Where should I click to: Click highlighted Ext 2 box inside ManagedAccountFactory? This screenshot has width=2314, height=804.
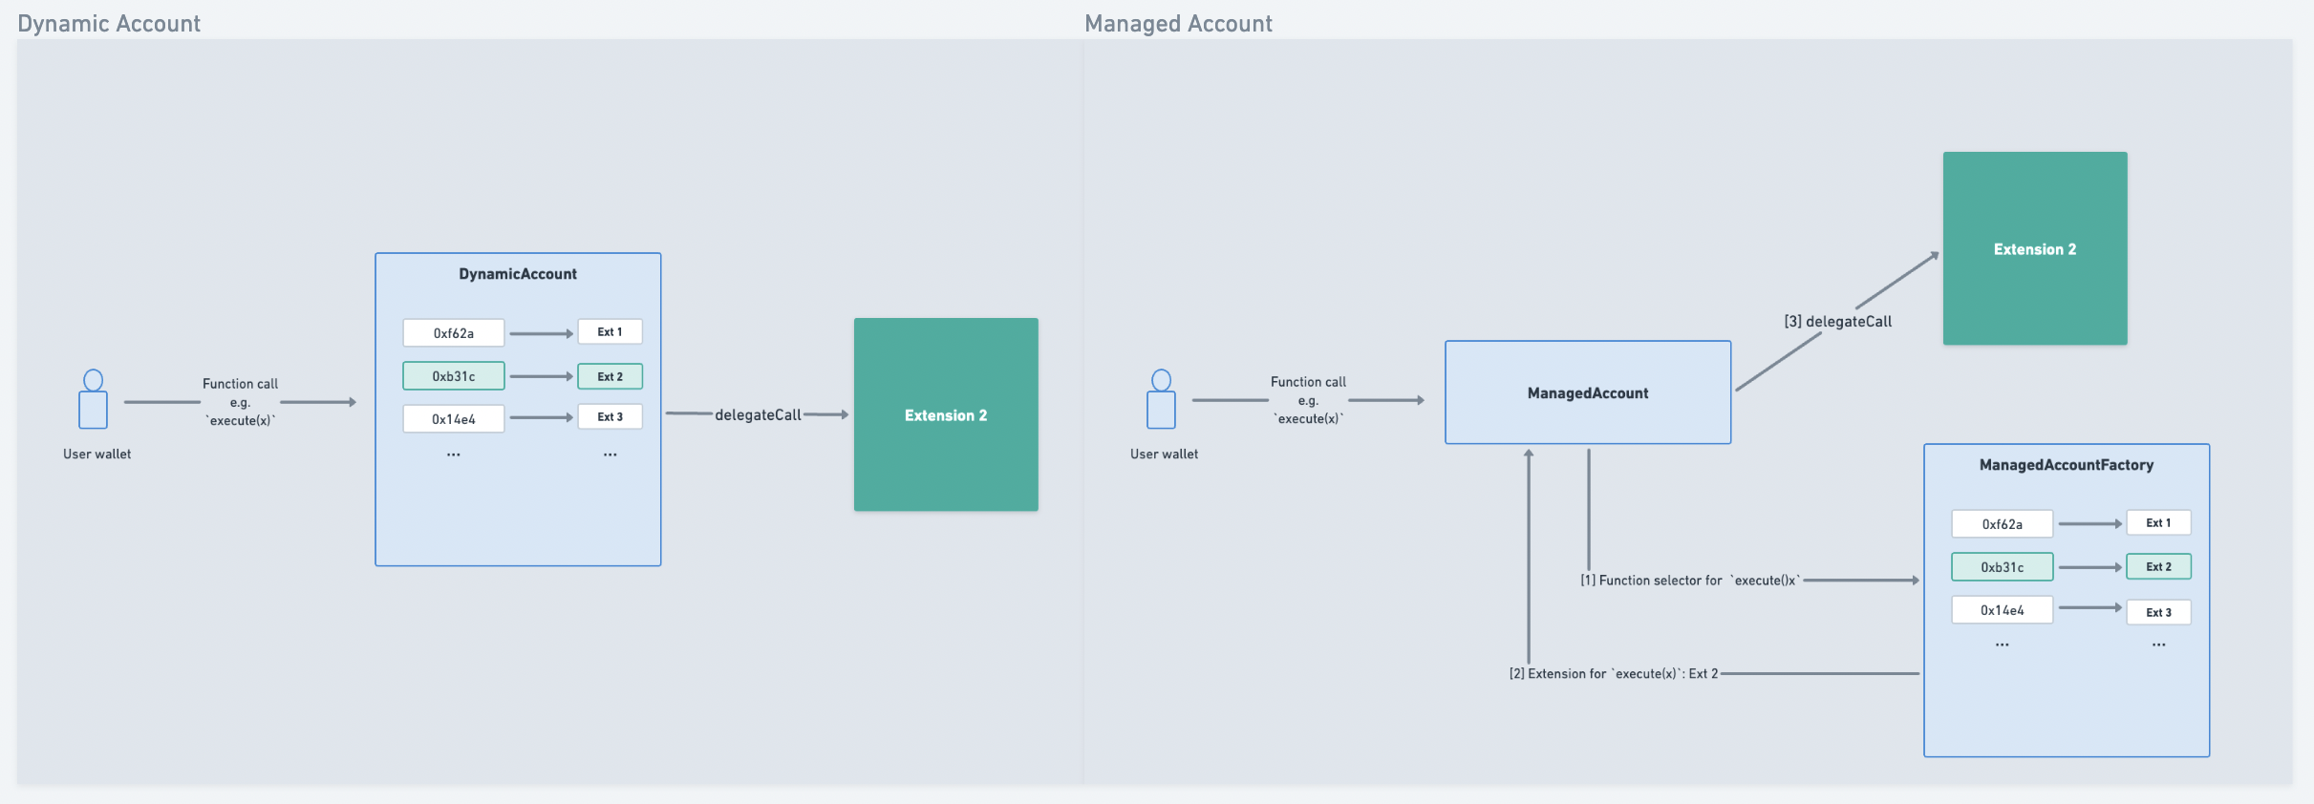(2158, 566)
